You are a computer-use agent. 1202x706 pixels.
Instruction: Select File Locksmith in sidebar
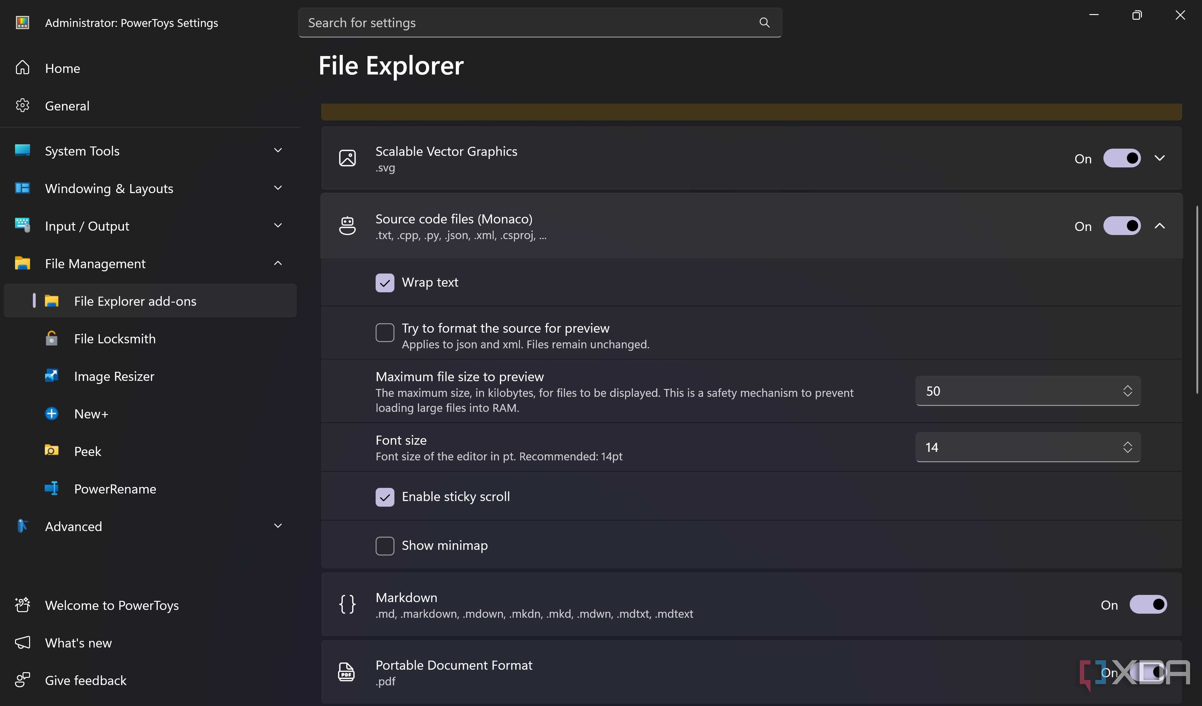click(150, 338)
